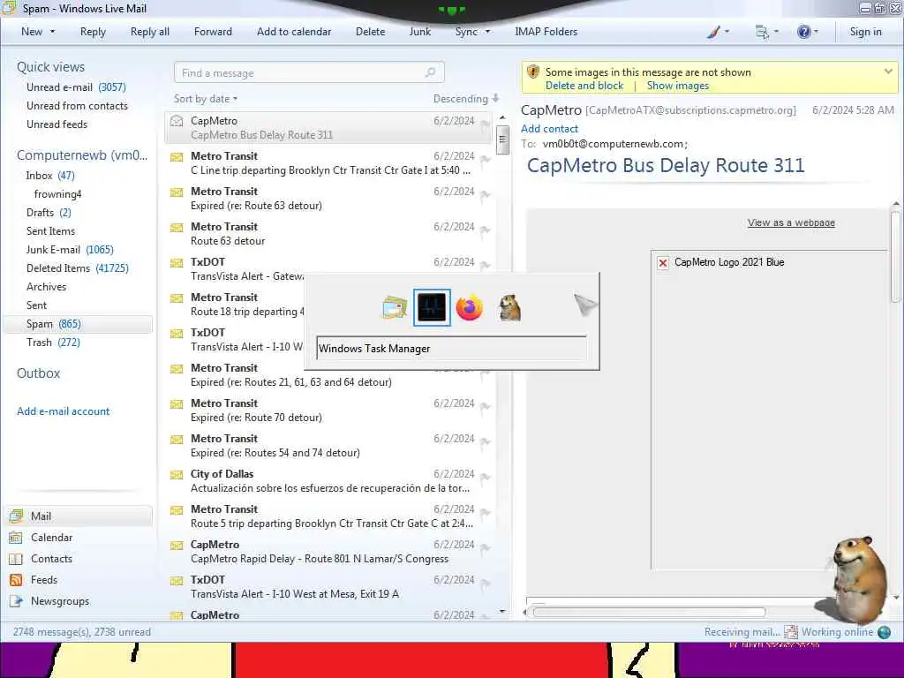Mark message as Junk in toolbar
This screenshot has width=904, height=678.
click(419, 32)
